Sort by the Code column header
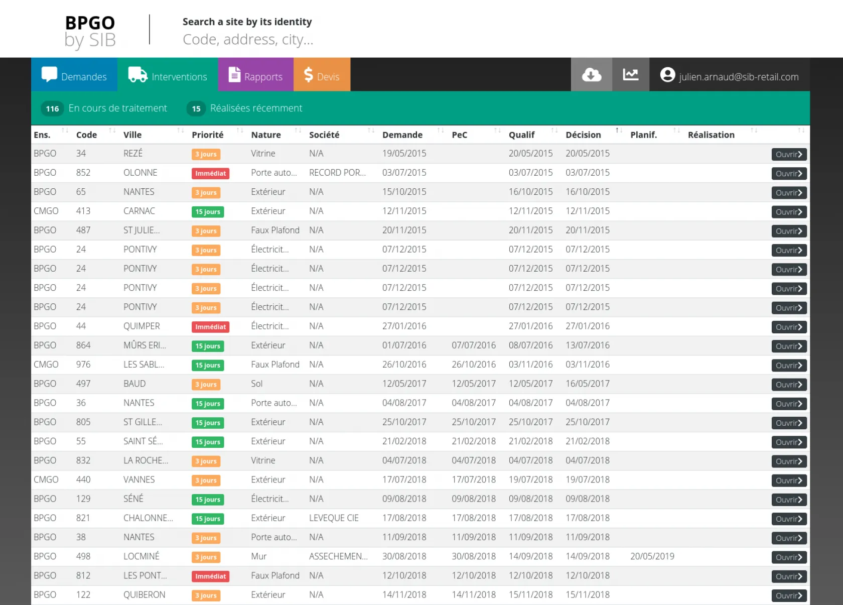Image resolution: width=843 pixels, height=605 pixels. [x=86, y=135]
